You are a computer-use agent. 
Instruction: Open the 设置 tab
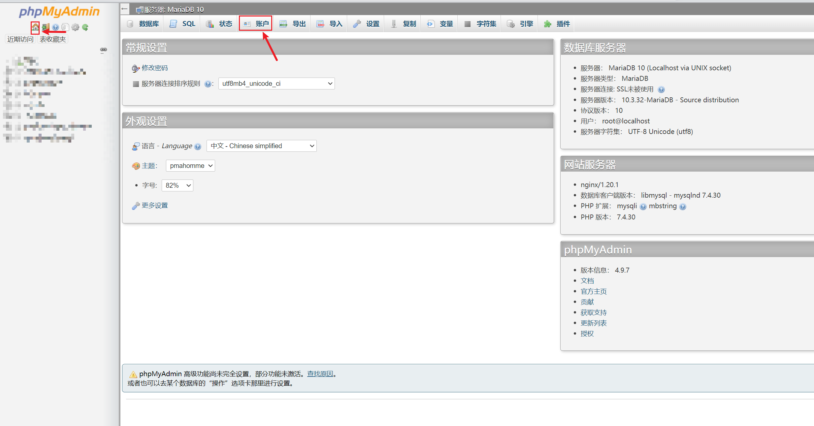[x=366, y=24]
